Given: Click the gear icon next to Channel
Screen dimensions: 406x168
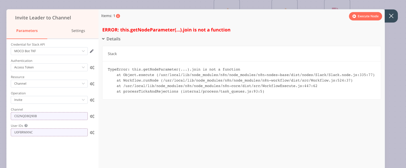Looking at the screenshot, I should [92, 116].
